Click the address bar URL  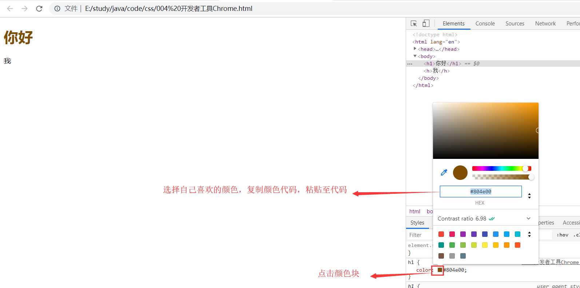[168, 8]
